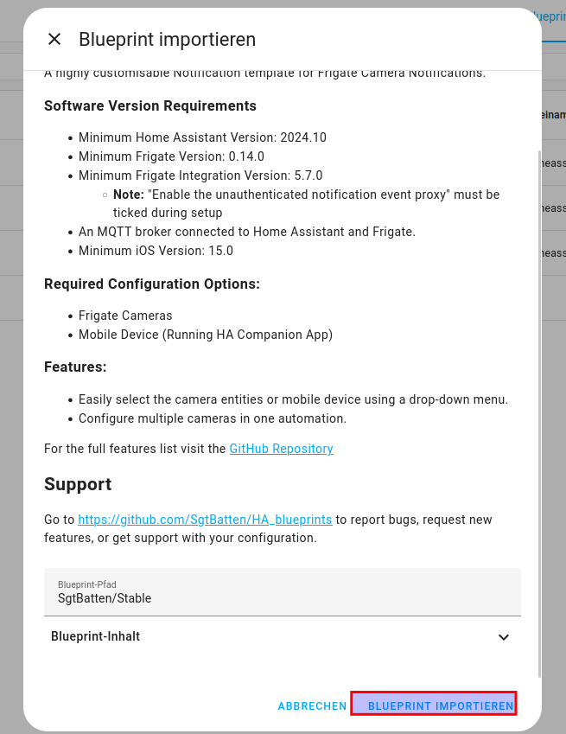Screen dimensions: 566x734
Task: Click the Software Version Requirements heading
Action: point(150,105)
